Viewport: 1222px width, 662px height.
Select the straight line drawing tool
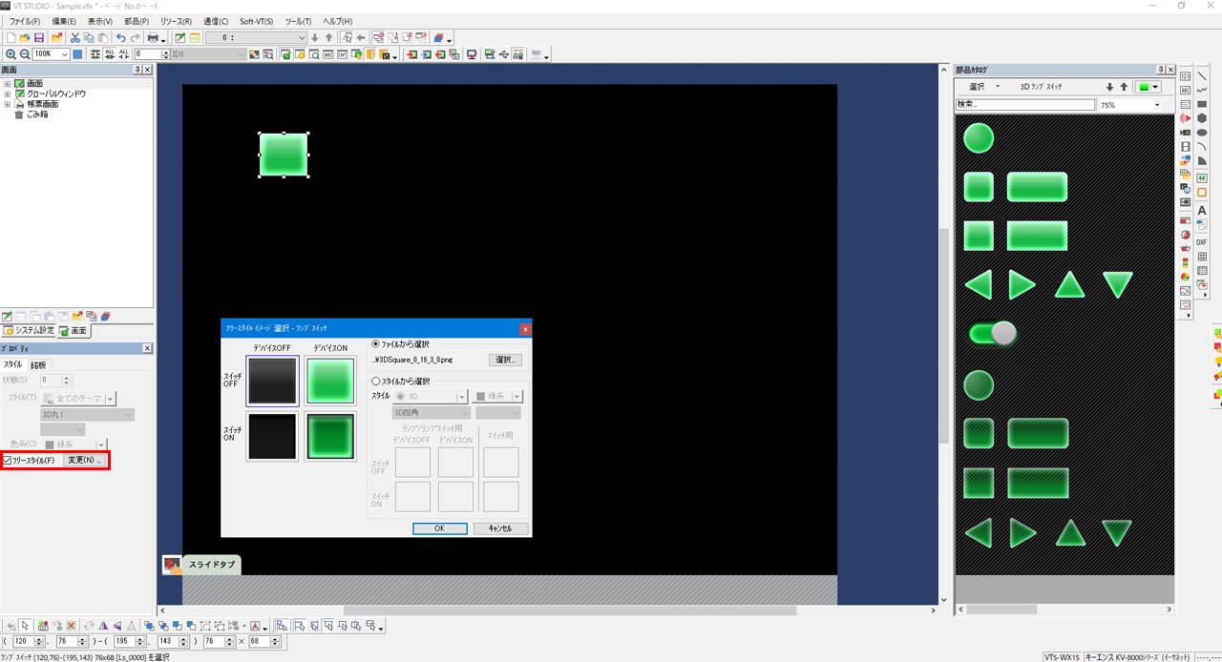1202,75
